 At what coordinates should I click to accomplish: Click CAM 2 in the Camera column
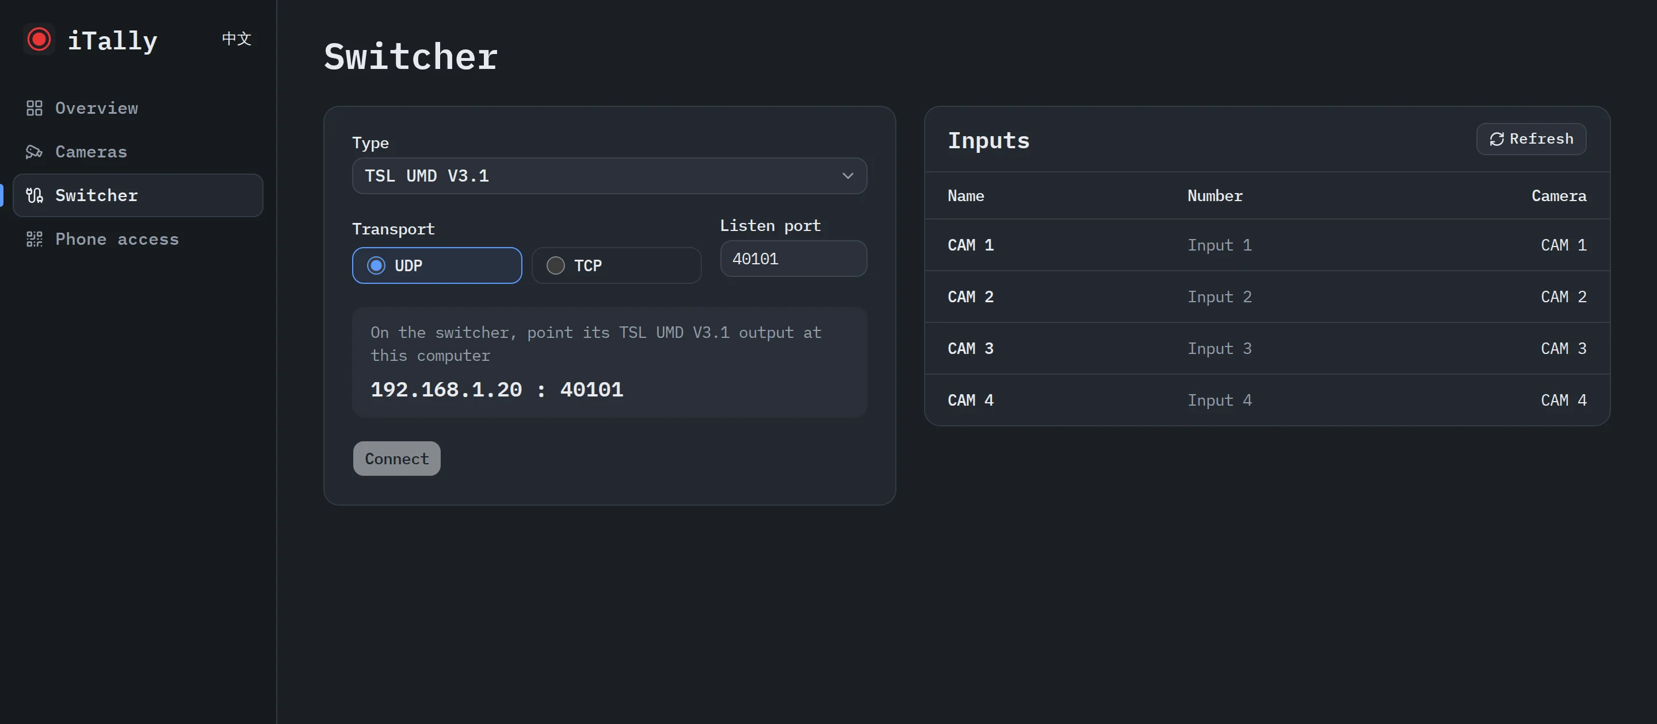coord(1563,297)
